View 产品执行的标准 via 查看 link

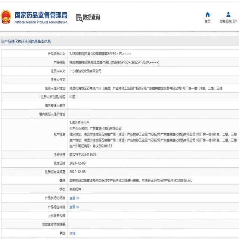pos(72,198)
